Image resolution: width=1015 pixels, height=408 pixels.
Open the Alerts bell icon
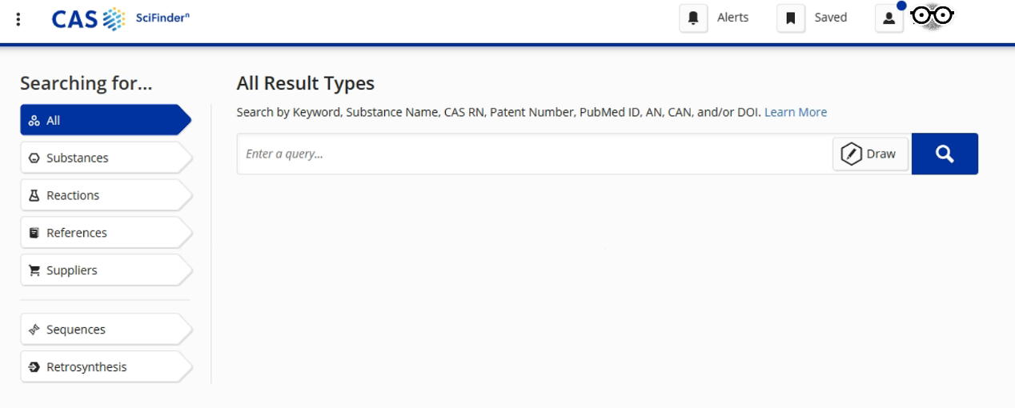693,18
